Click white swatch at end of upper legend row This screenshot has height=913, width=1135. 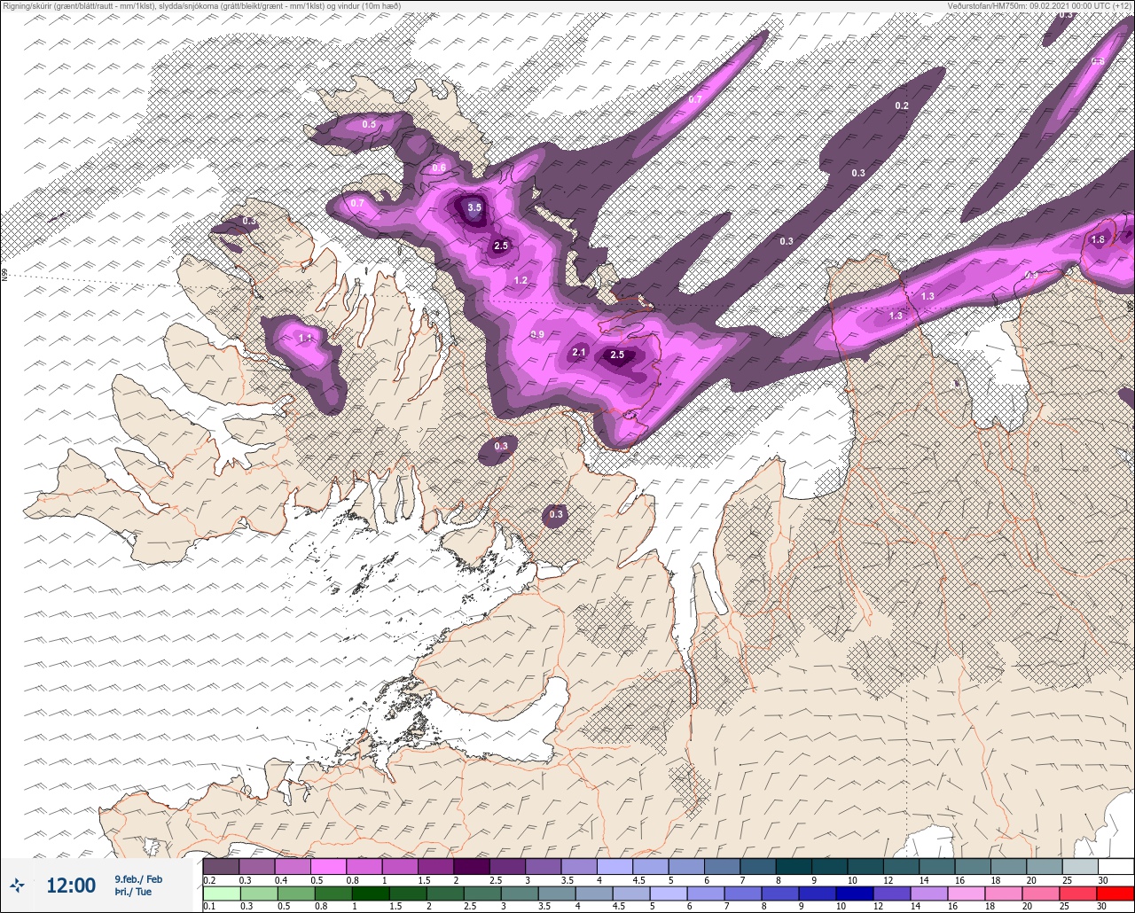(x=1115, y=866)
